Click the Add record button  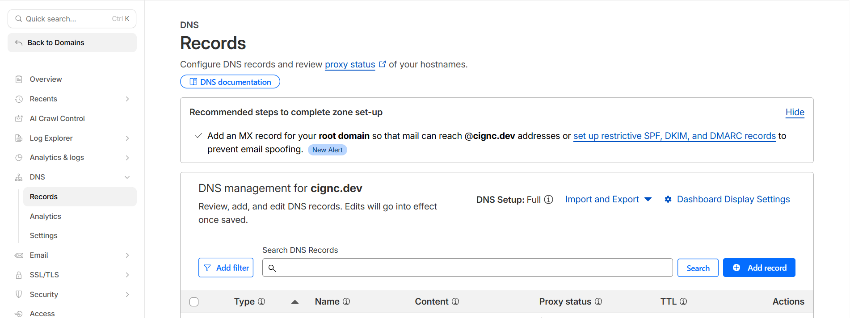(759, 268)
